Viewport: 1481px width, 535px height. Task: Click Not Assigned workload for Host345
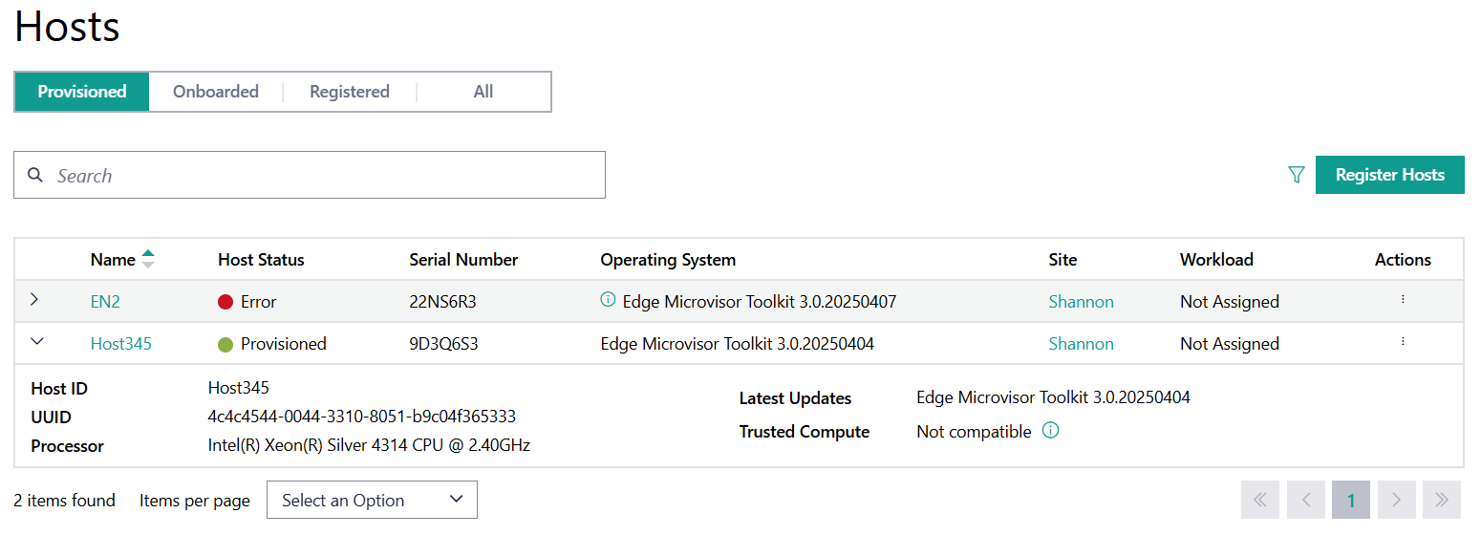[1230, 344]
